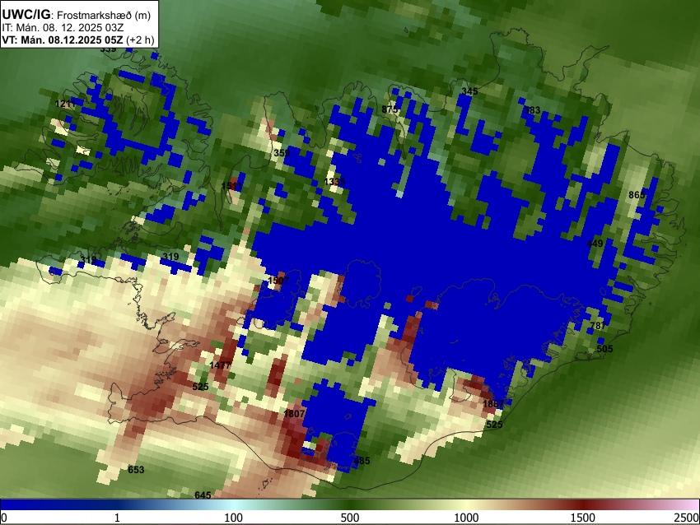This screenshot has width=700, height=525.
Task: Click the 449 value on the map
Action: pos(595,244)
